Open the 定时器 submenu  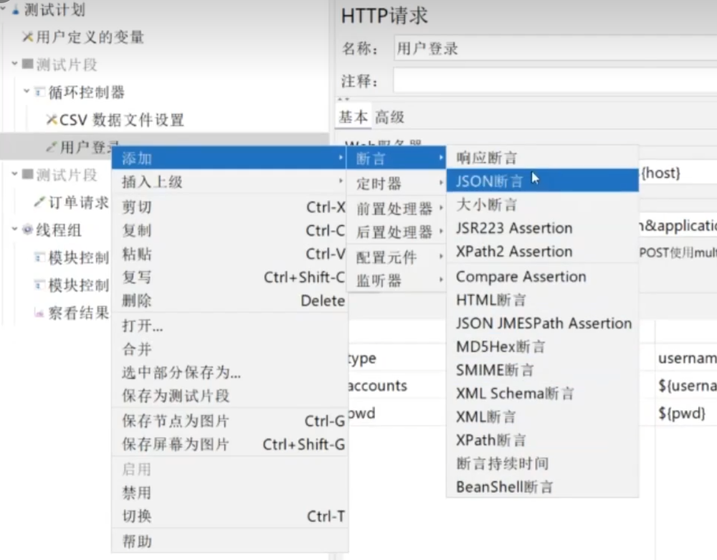tap(396, 184)
